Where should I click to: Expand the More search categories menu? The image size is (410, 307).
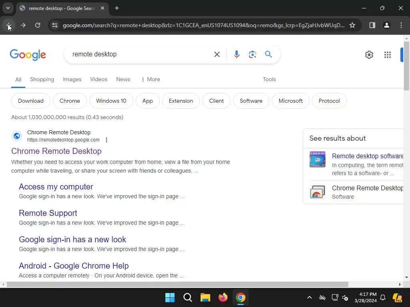[x=151, y=80]
